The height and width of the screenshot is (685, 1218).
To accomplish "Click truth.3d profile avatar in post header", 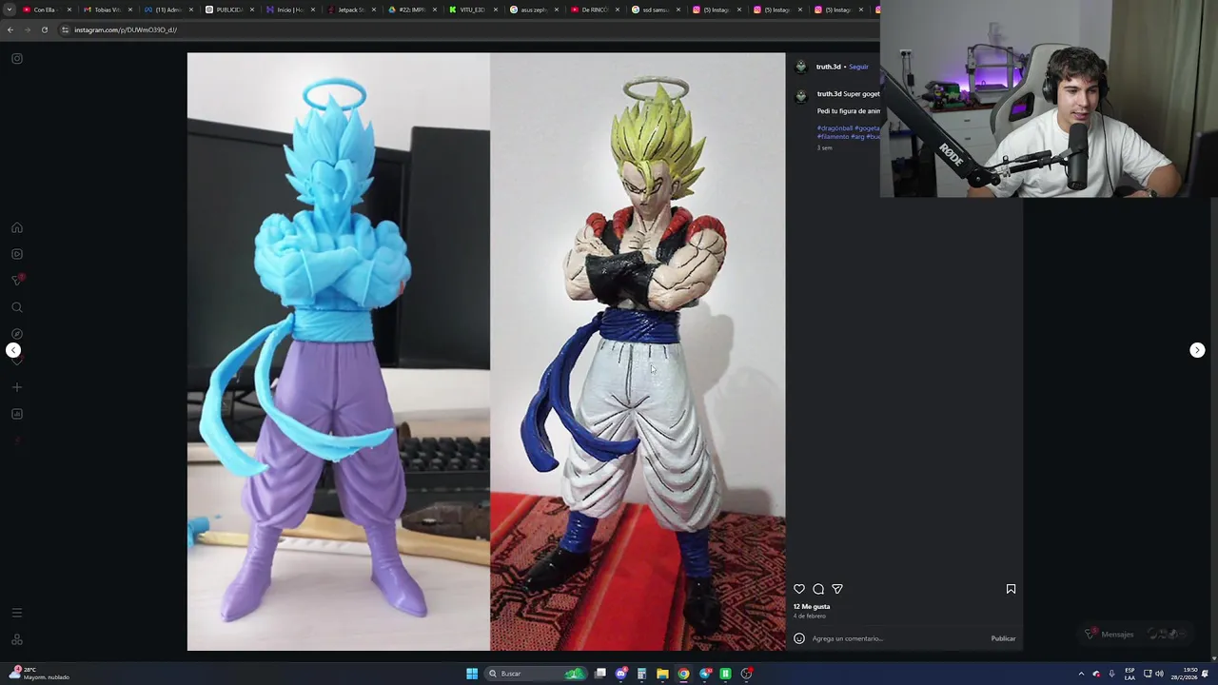I will pos(801,67).
